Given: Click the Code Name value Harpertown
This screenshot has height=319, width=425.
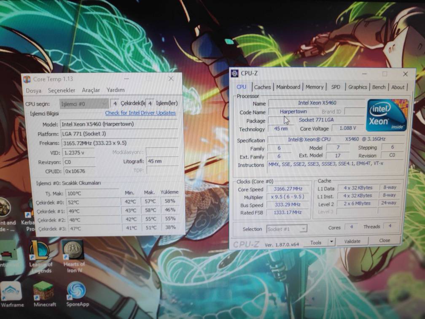Looking at the screenshot, I should (293, 111).
